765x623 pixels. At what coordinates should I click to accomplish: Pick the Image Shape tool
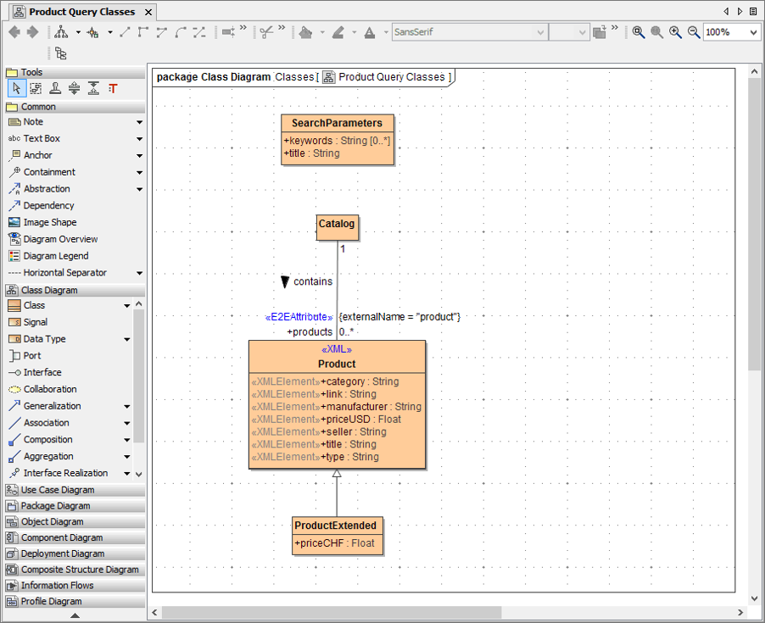pos(49,222)
